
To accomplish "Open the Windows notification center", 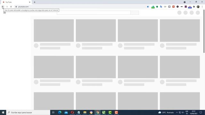I will point(201,112).
